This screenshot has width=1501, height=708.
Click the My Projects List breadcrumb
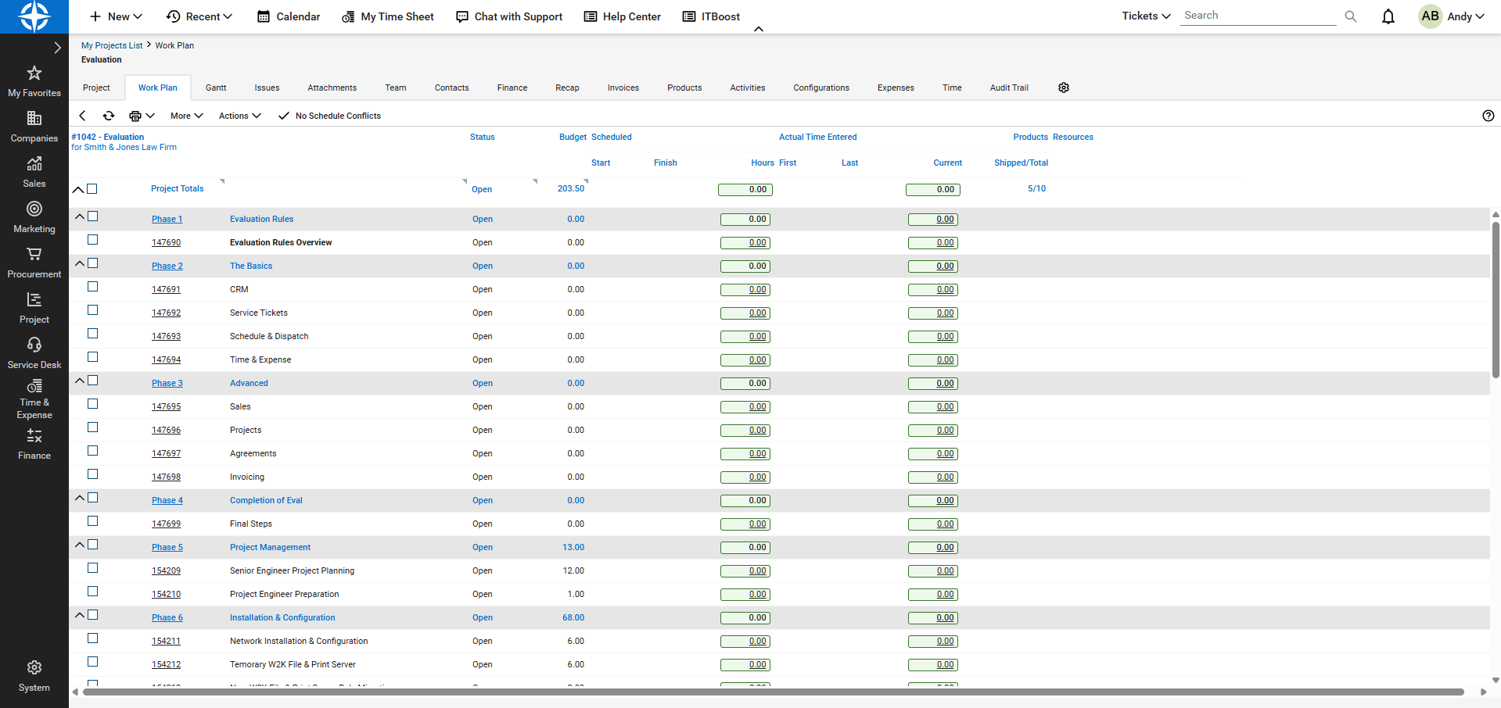(112, 45)
